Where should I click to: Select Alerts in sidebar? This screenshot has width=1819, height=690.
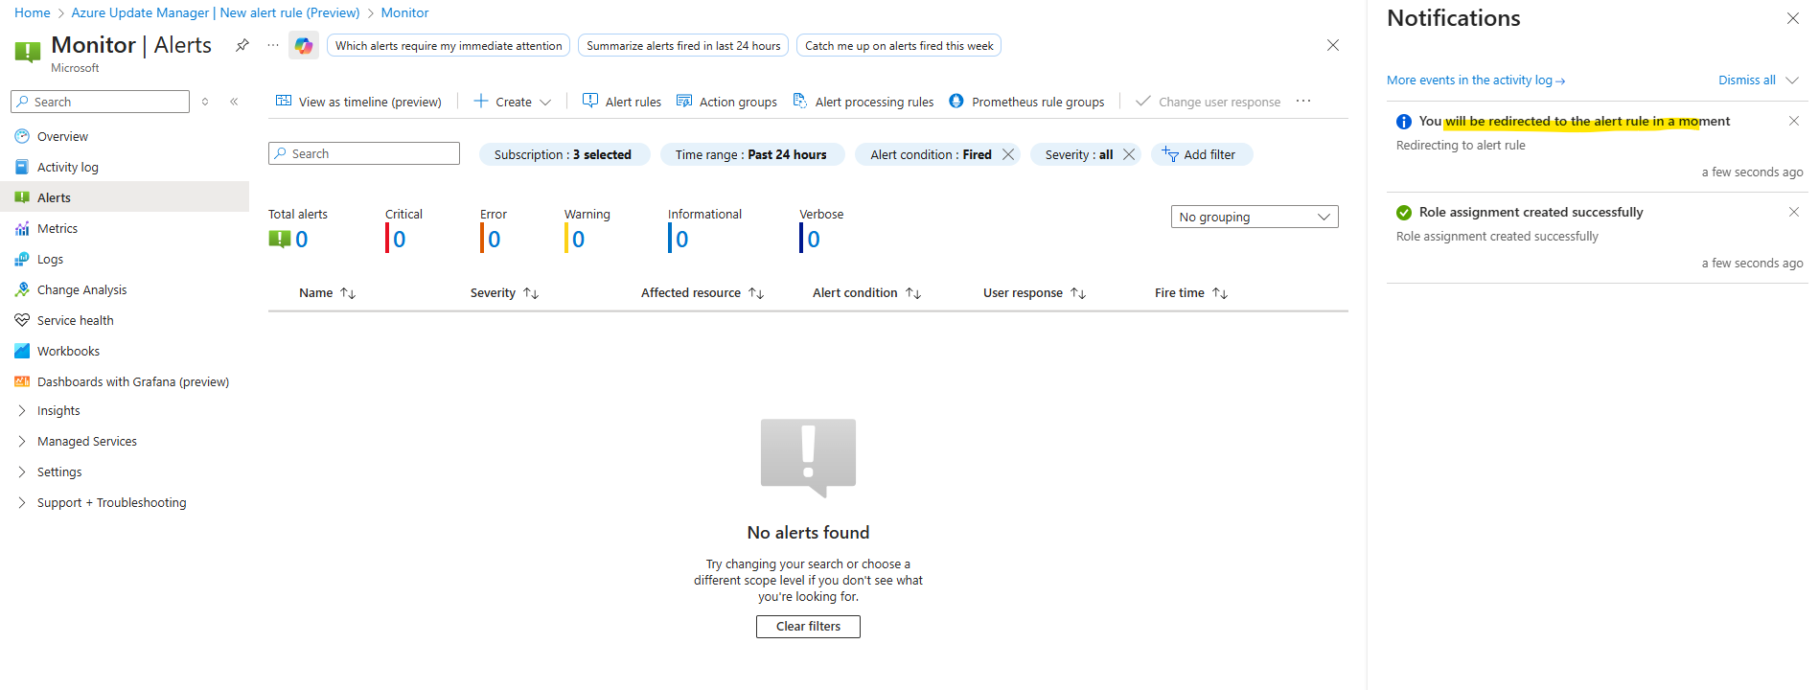pyautogui.click(x=125, y=197)
